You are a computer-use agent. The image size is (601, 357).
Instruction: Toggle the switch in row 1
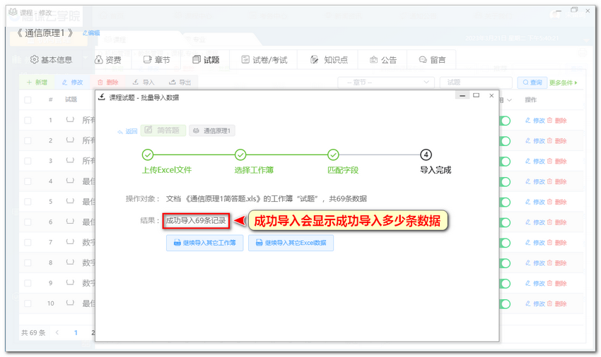[x=505, y=121]
